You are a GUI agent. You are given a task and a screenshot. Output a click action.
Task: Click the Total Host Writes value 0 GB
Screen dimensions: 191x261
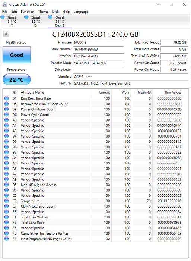tap(174, 49)
